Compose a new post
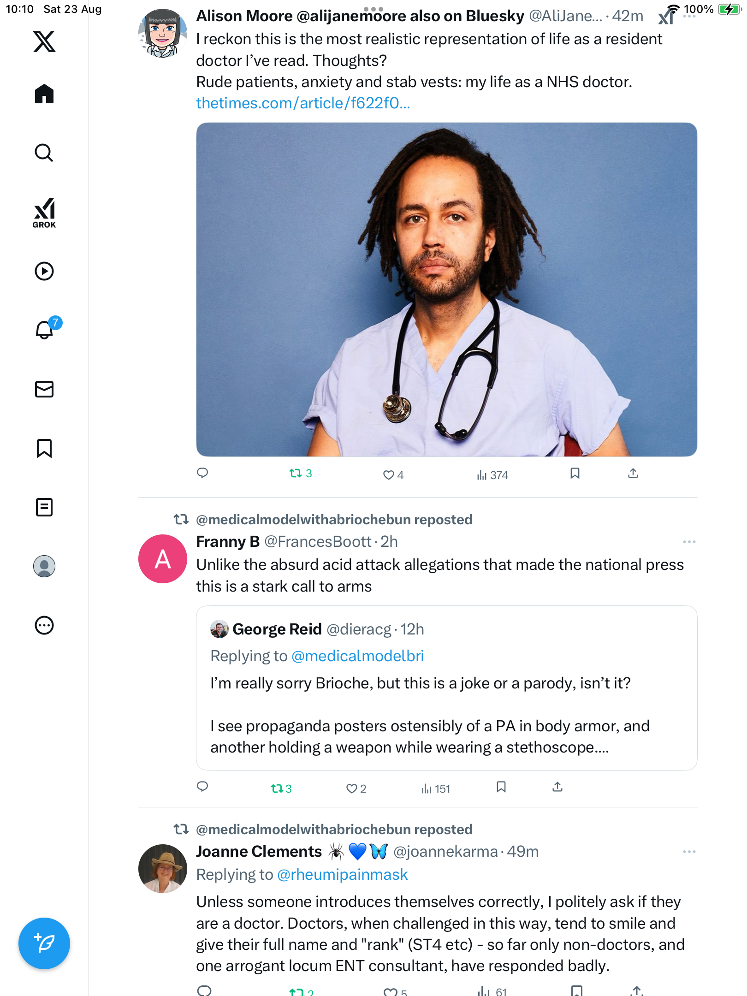This screenshot has height=996, width=747. point(44,943)
